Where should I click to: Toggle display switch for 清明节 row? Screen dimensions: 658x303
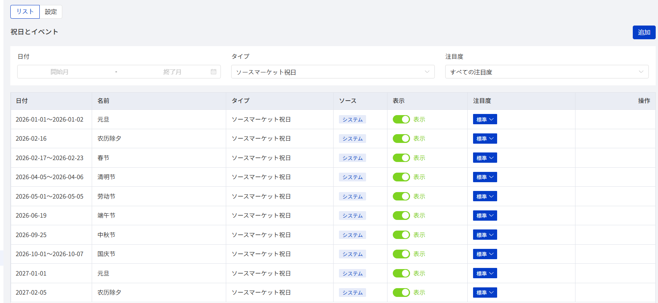401,177
